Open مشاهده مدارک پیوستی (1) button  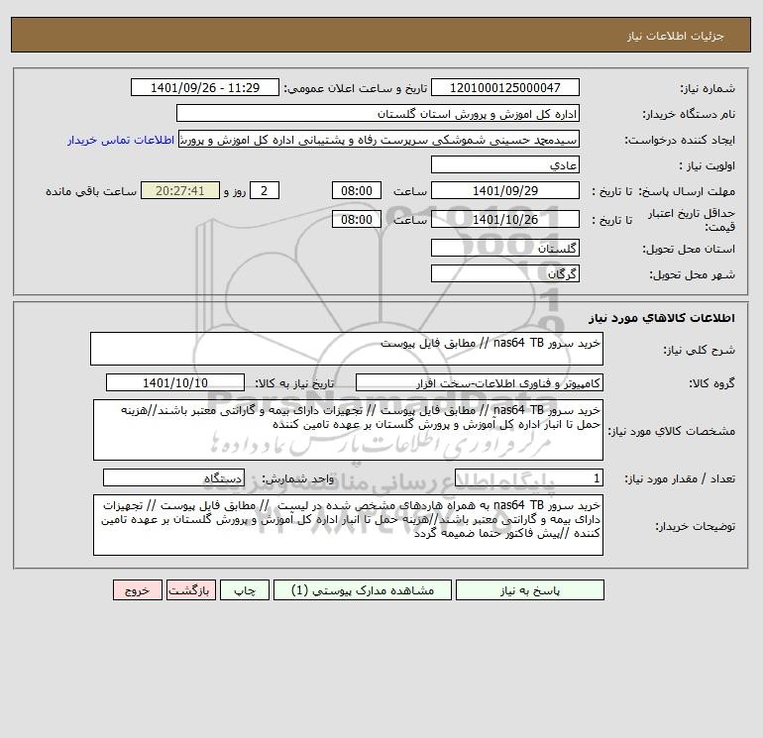[x=363, y=590]
